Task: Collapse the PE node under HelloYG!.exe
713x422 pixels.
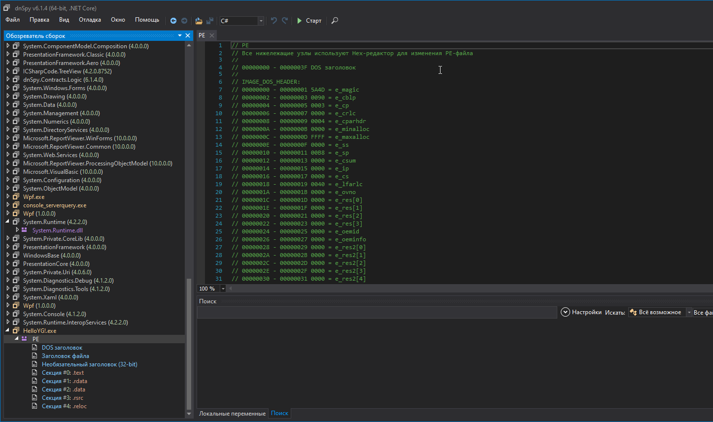Action: (17, 339)
